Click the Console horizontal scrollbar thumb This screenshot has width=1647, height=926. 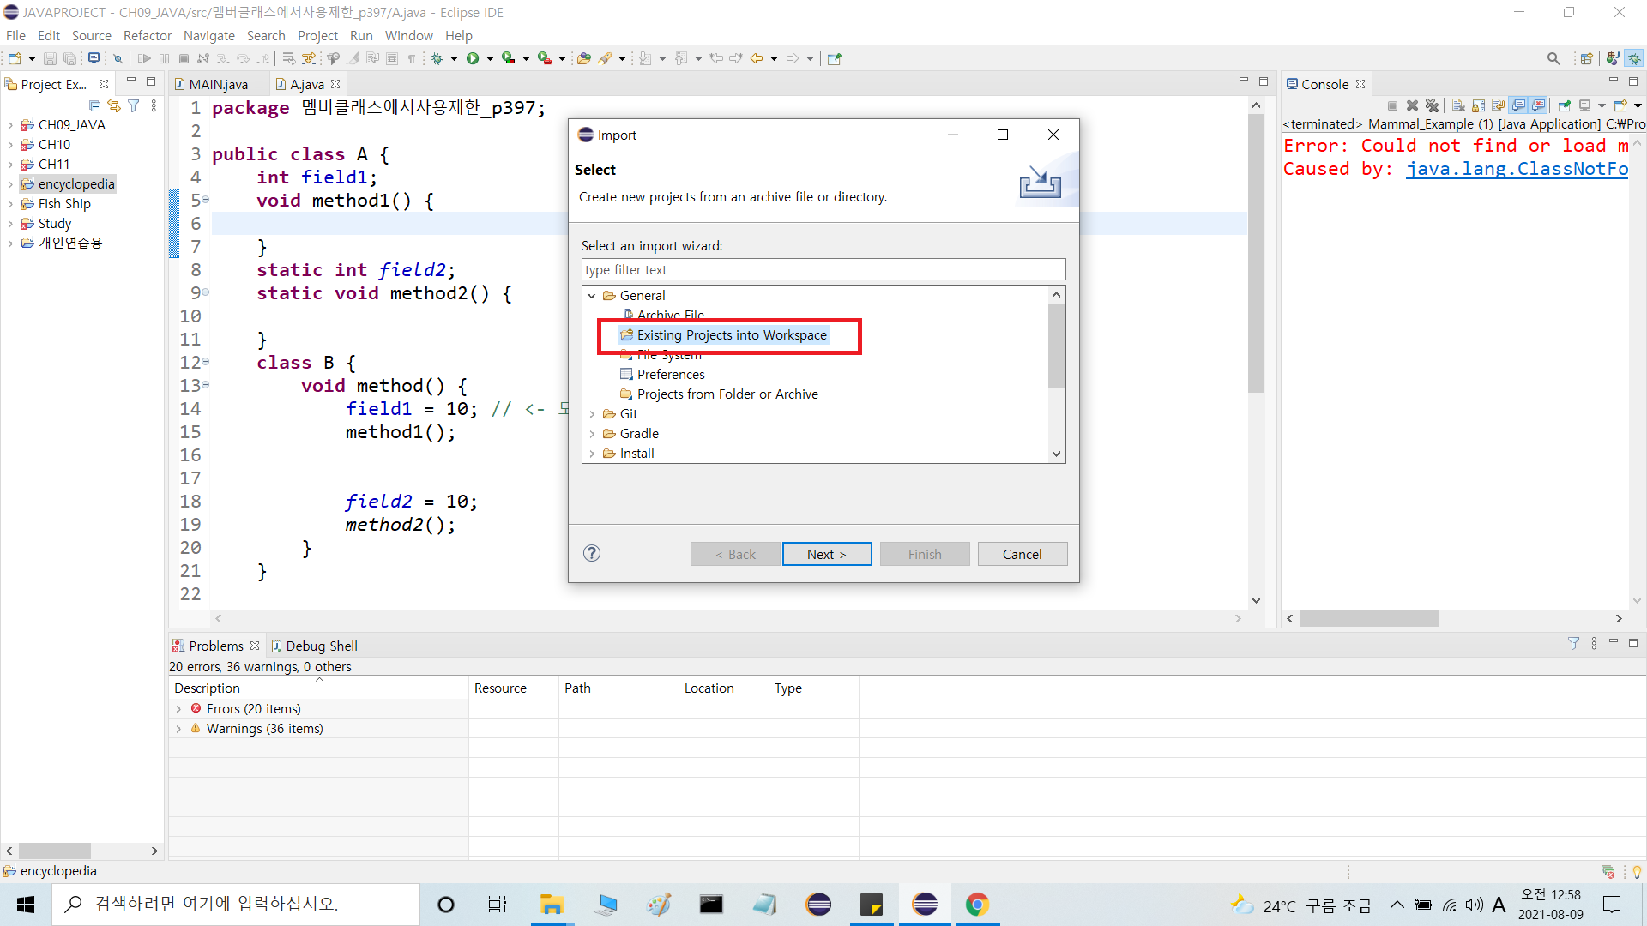tap(1368, 618)
